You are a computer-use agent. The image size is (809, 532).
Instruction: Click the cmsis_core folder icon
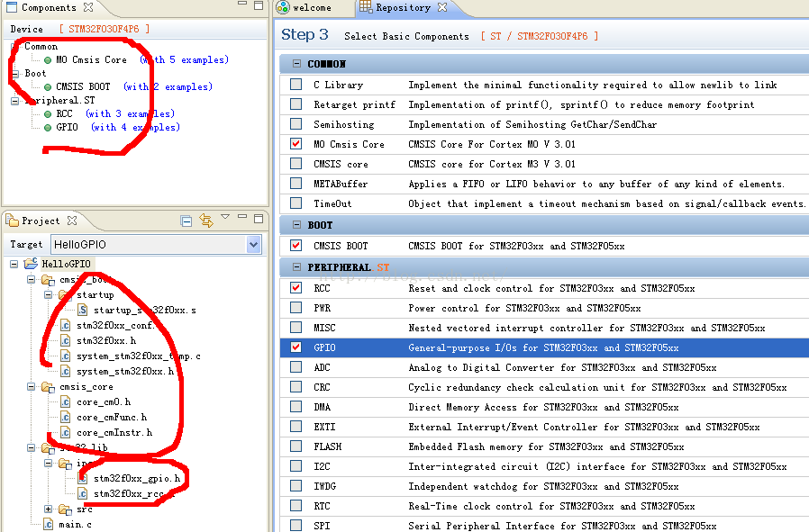48,387
